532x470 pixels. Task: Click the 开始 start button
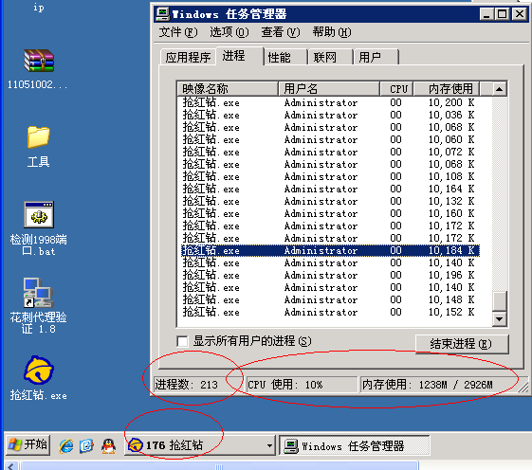(x=28, y=445)
